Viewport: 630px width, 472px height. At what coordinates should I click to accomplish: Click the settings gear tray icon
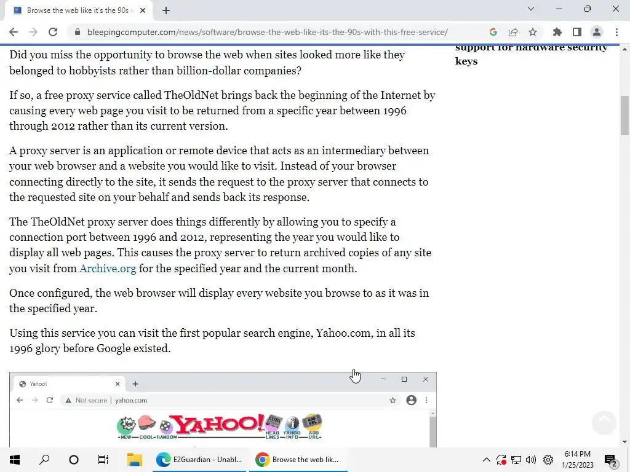(x=548, y=460)
